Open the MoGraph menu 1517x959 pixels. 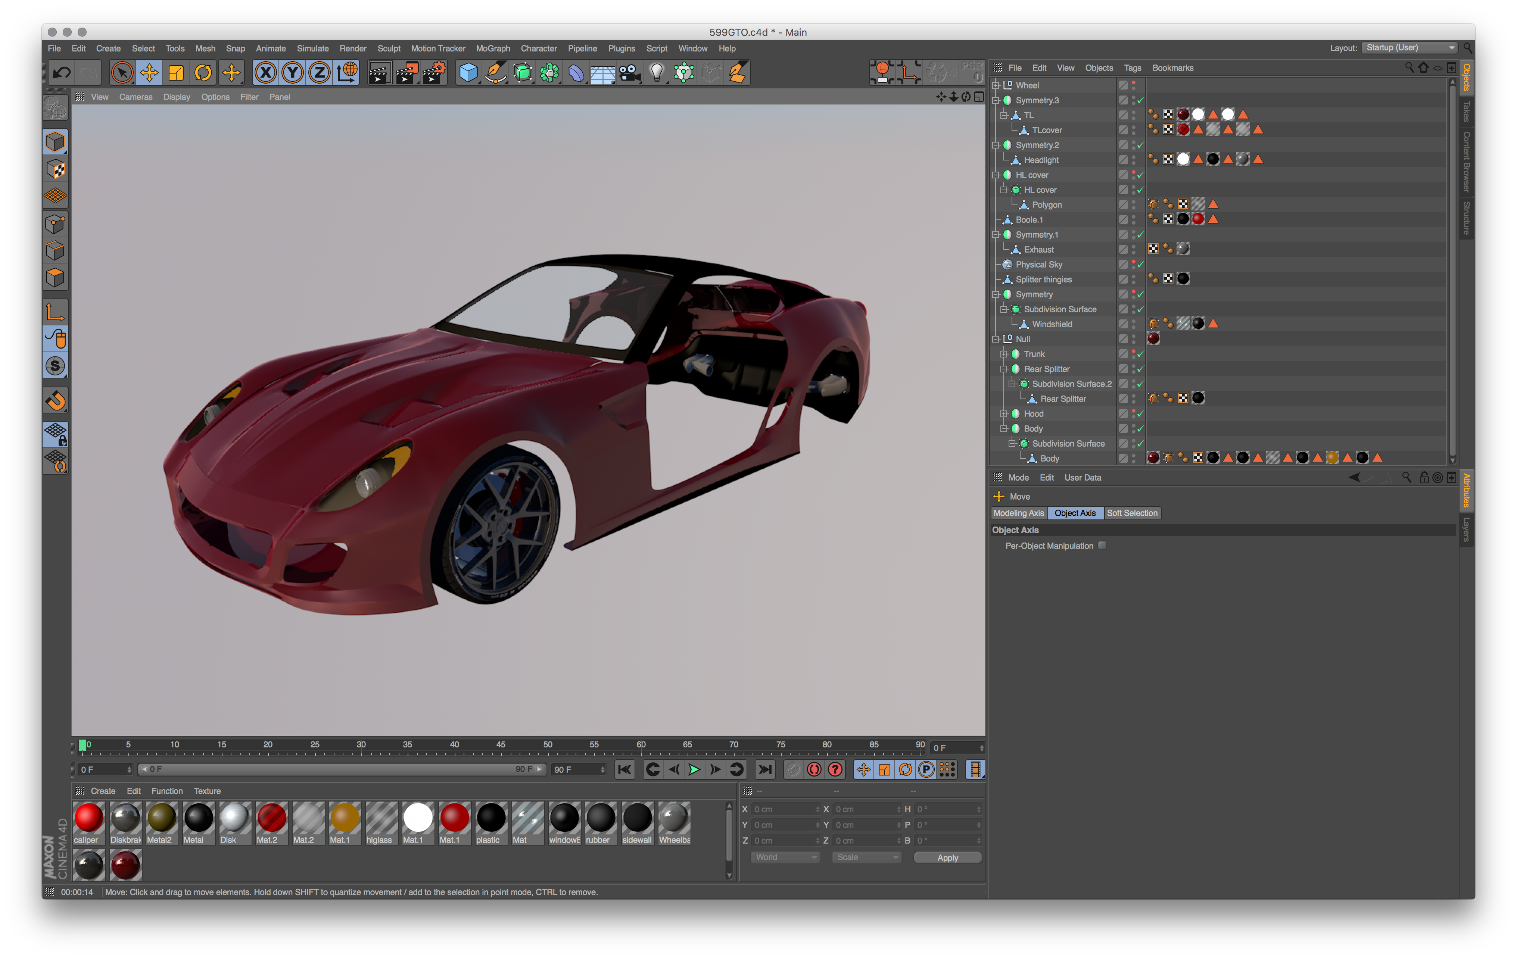493,49
